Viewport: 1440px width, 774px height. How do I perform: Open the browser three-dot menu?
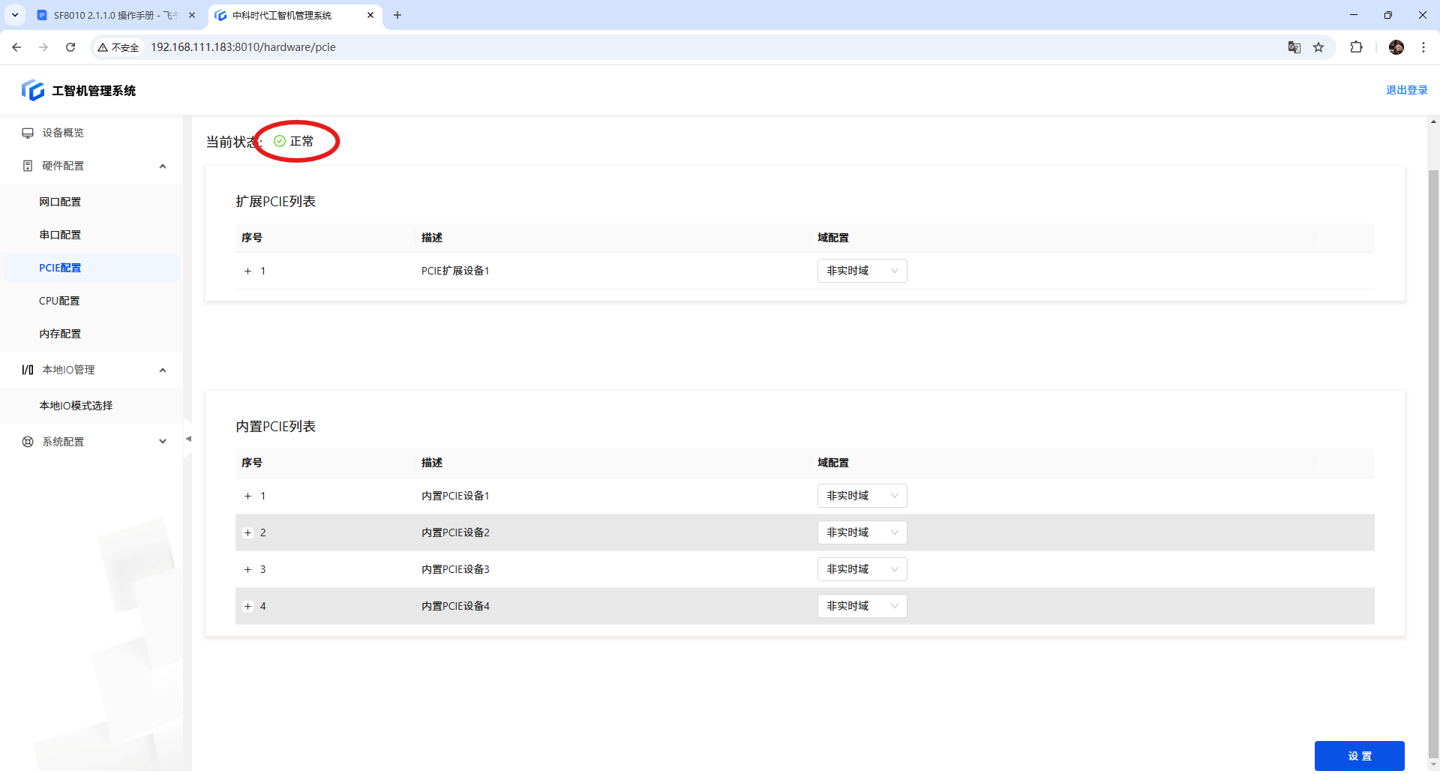[x=1423, y=47]
